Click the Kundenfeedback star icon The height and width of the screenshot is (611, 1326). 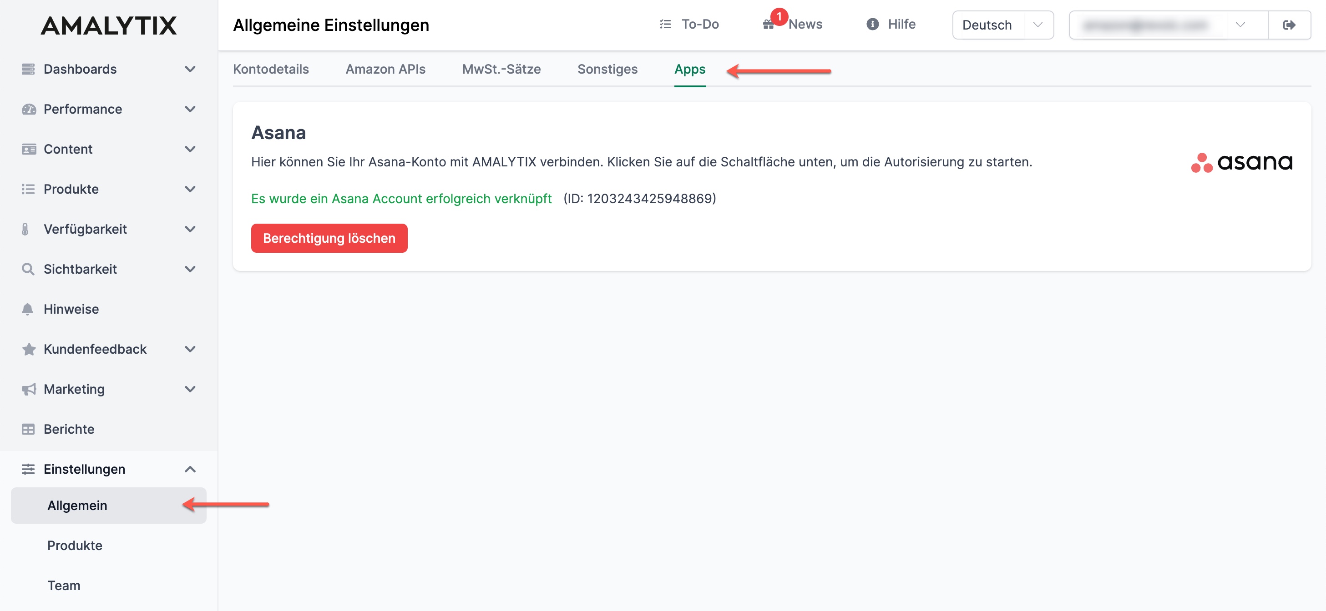pos(29,349)
